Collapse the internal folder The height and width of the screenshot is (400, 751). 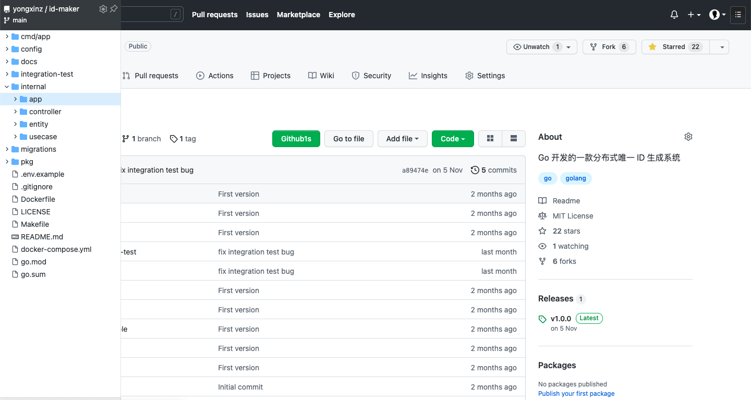7,87
